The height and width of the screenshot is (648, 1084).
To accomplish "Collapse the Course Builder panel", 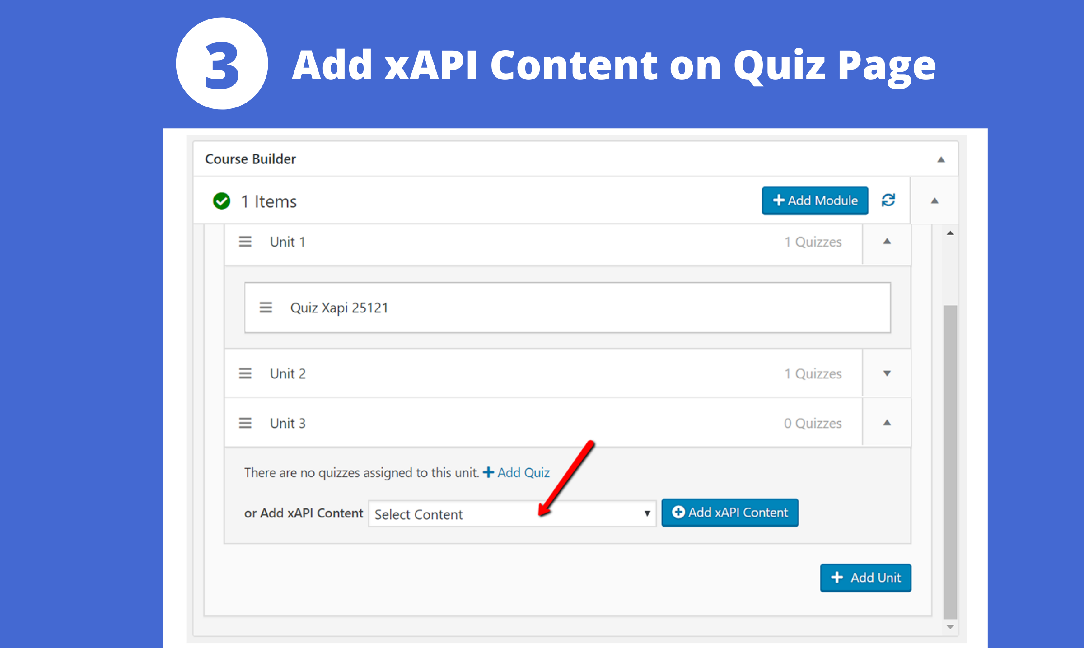I will pyautogui.click(x=941, y=159).
